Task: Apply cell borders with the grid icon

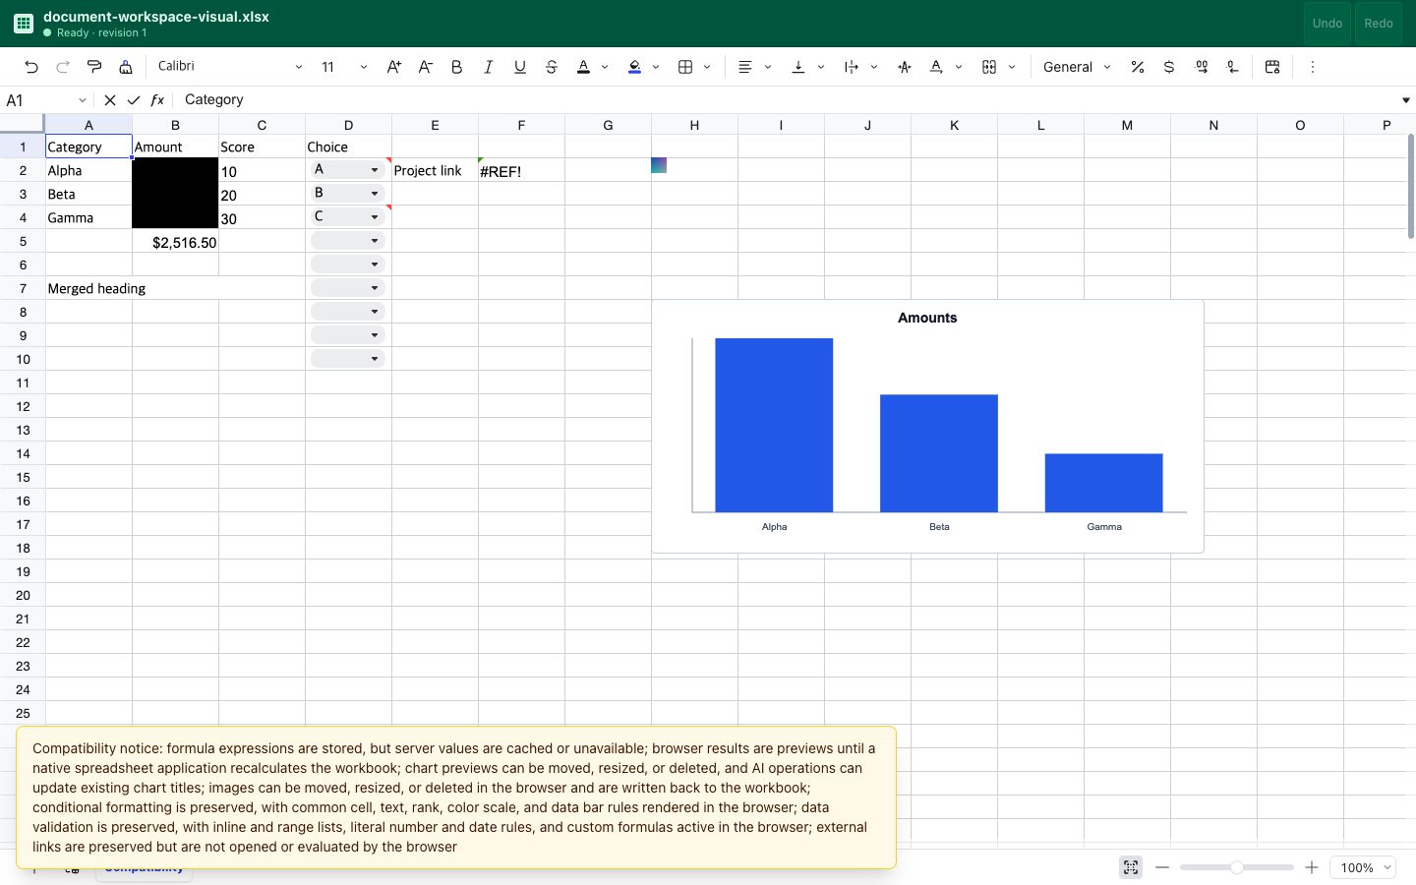Action: click(x=685, y=67)
